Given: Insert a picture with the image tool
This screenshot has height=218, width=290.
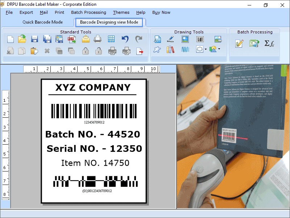Looking at the screenshot, I should tap(185, 39).
